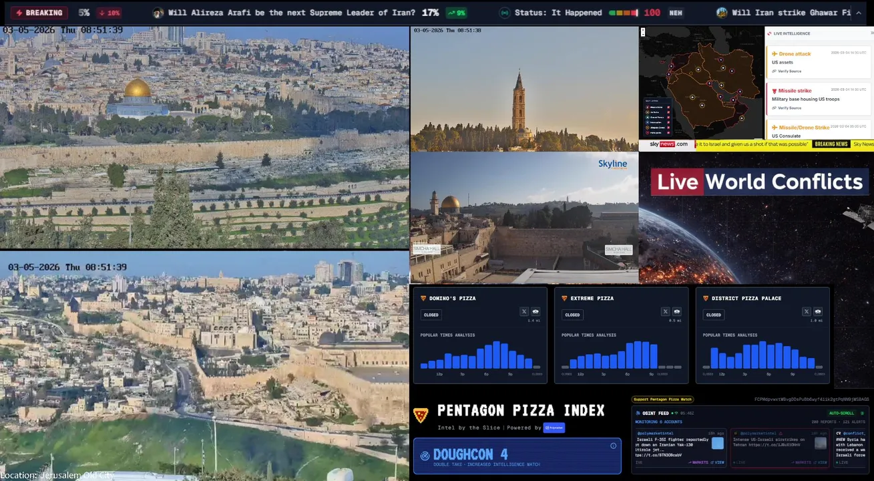Viewport: 874px width, 481px height.
Task: Click 'Military base housing US troops' alert text
Action: (806, 99)
